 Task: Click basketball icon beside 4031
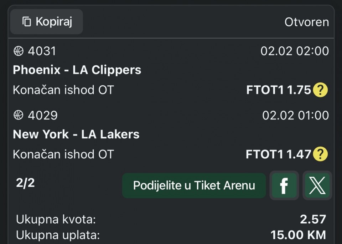click(x=18, y=51)
